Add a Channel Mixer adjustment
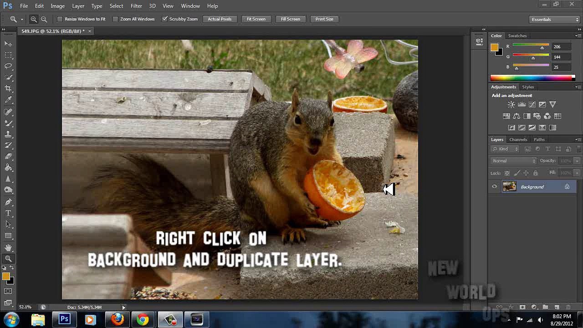Screen dimensions: 583x328 click(x=547, y=116)
